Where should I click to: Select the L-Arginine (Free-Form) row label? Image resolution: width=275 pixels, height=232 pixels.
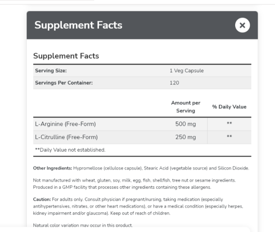click(65, 124)
